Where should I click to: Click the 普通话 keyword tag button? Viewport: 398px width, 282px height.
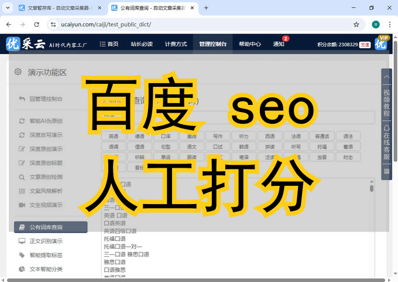coord(321,136)
